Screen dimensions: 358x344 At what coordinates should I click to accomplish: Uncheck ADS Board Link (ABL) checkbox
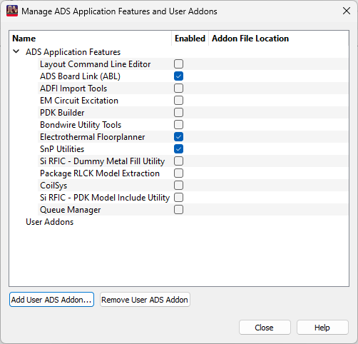click(x=178, y=76)
